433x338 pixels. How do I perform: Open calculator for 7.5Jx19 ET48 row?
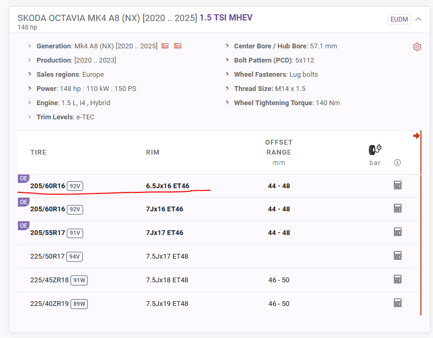(397, 303)
